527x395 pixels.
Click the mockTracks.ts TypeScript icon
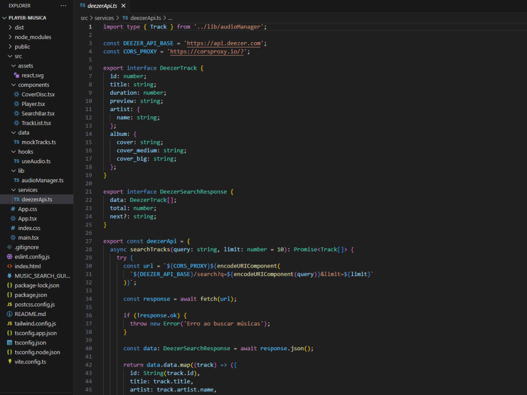click(16, 142)
